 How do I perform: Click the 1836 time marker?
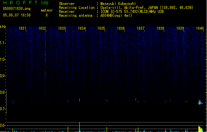point(121,28)
